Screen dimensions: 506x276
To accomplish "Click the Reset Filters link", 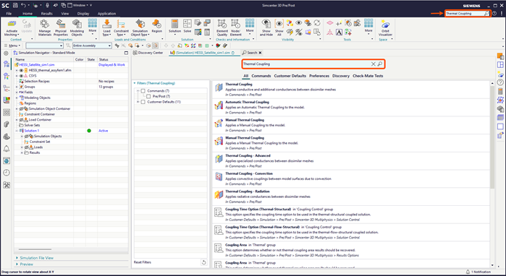I will coord(143,262).
